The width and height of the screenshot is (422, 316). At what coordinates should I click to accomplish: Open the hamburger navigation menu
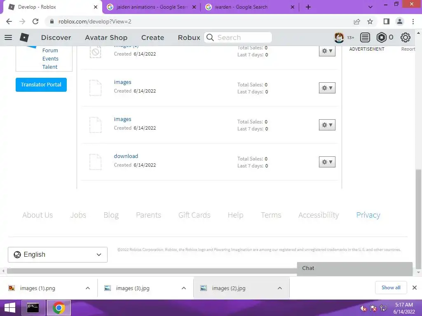8,37
